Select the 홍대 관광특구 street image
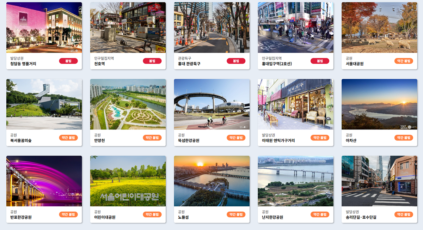 tap(211, 28)
